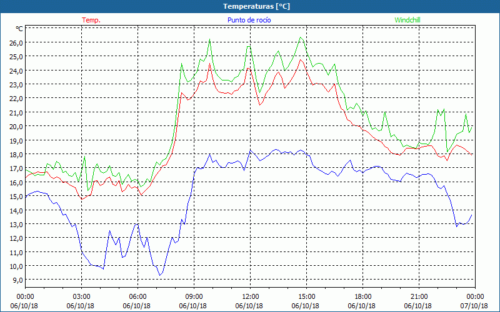
Task: Click the 18:00 time axis label
Action: click(363, 297)
